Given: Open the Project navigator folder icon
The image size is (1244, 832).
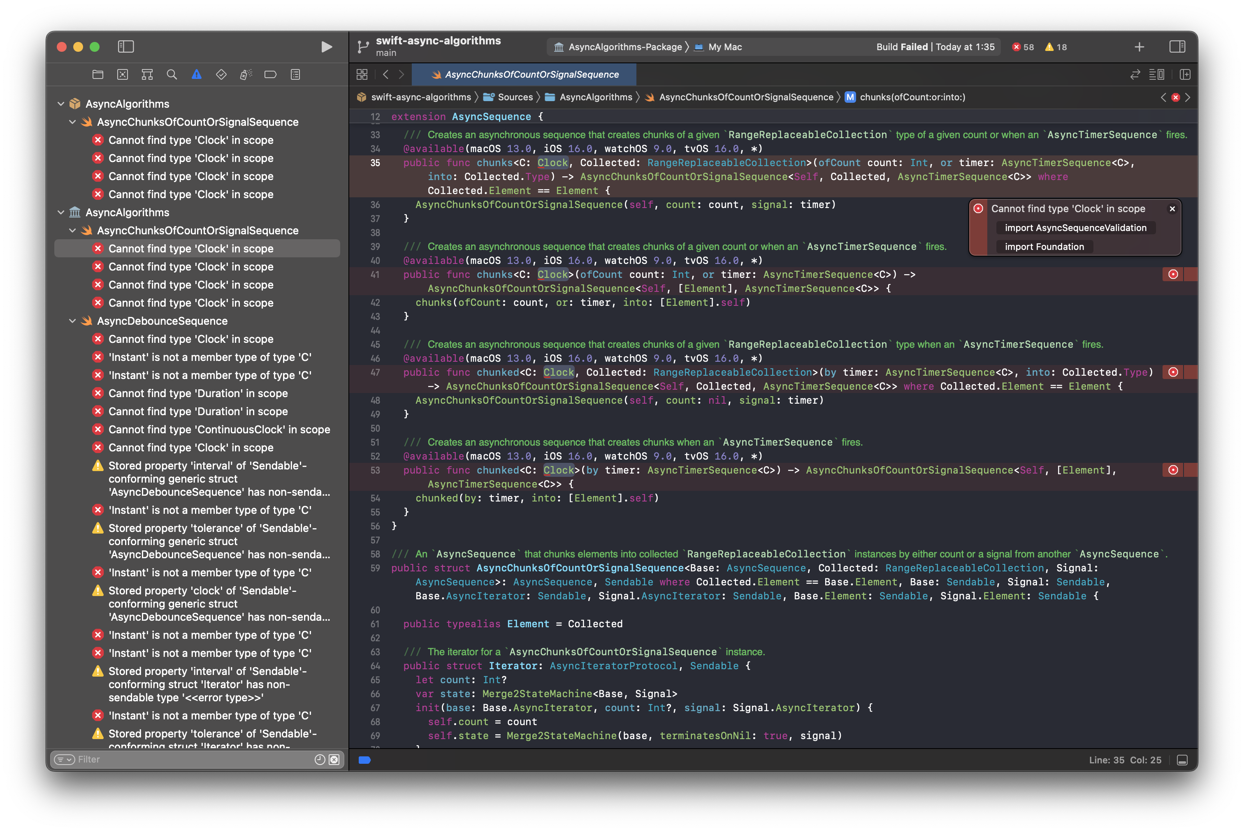Looking at the screenshot, I should 97,74.
